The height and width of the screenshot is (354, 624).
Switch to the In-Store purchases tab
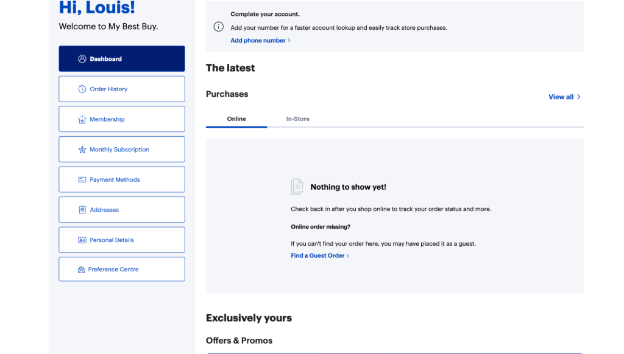298,119
